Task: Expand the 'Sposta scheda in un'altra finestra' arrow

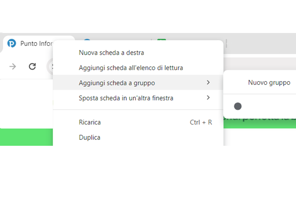Action: click(x=208, y=98)
